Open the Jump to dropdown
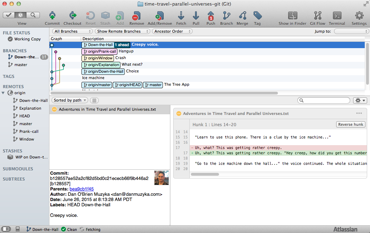370x233 pixels. coord(351,31)
